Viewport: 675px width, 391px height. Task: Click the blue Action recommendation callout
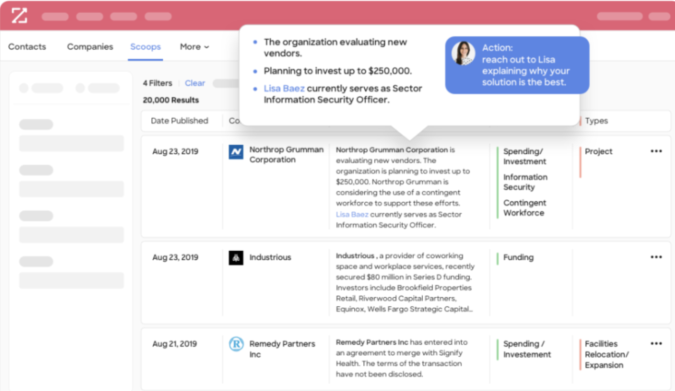pos(517,65)
